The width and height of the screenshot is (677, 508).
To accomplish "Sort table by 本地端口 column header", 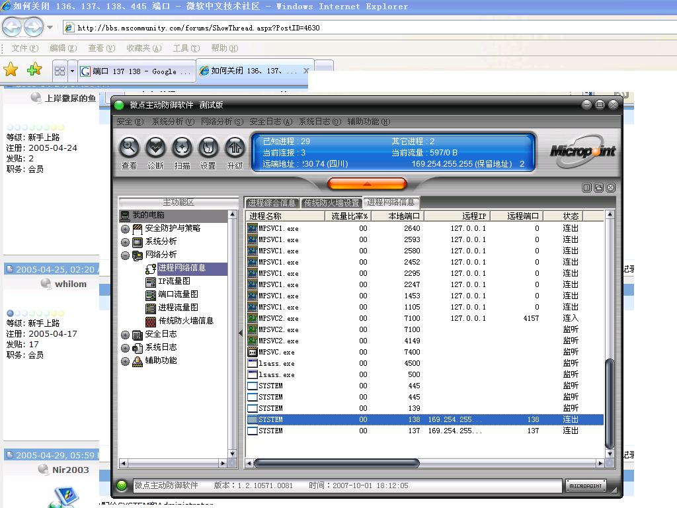I will click(397, 216).
